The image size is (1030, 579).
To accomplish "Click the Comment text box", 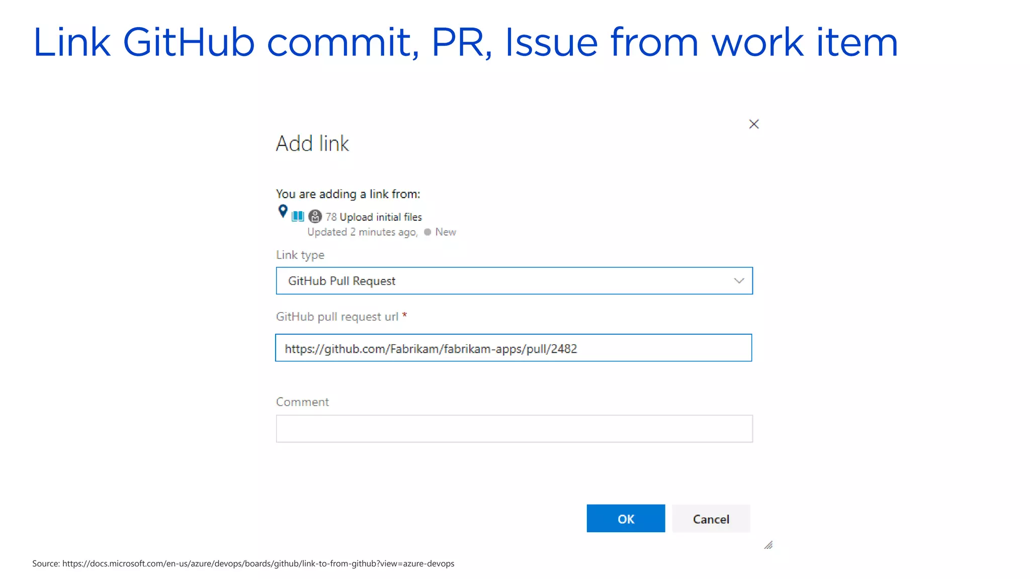I will tap(514, 429).
